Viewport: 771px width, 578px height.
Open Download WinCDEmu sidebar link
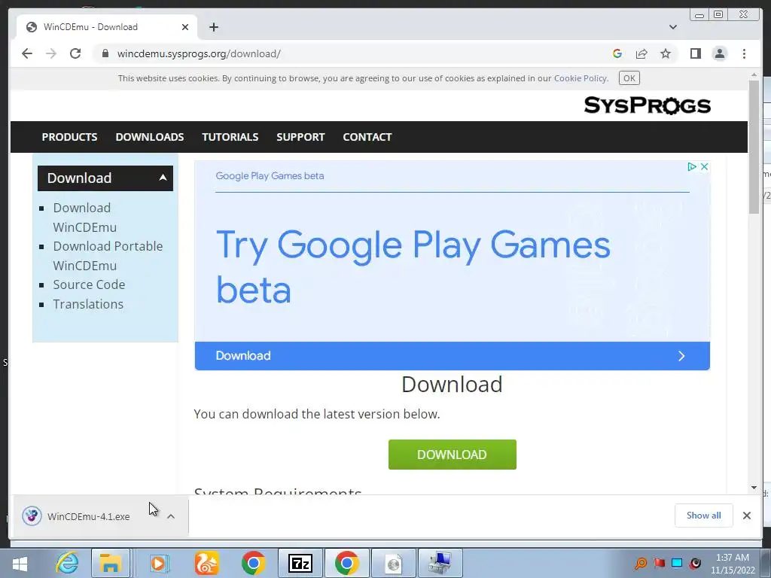pyautogui.click(x=84, y=218)
